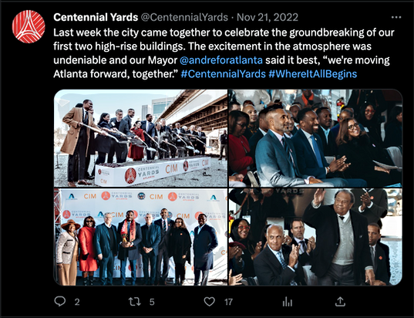Image resolution: width=414 pixels, height=318 pixels.
Task: Visit the @CentennialYards handle
Action: 184,18
